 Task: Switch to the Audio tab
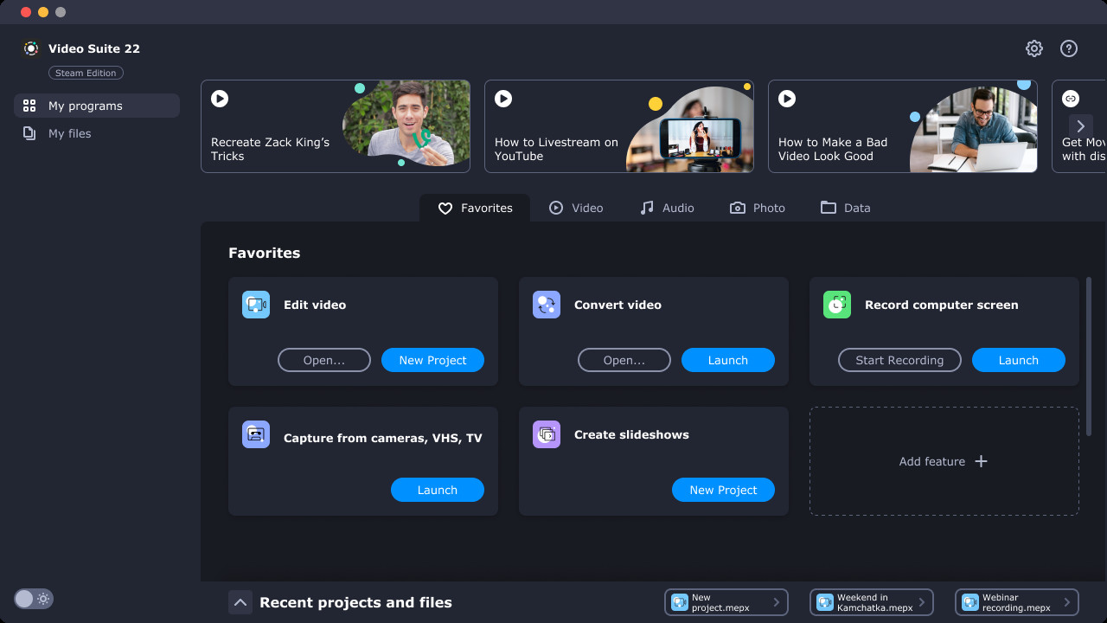pyautogui.click(x=667, y=208)
